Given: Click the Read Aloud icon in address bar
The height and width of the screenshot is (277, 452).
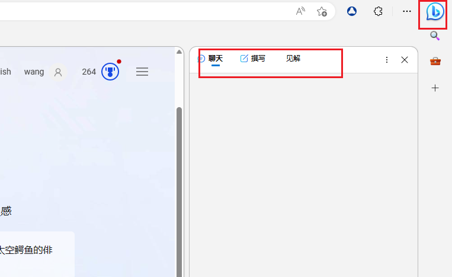Looking at the screenshot, I should [300, 11].
